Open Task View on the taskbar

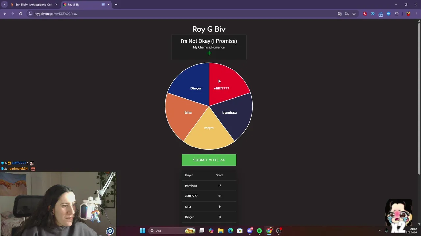pos(202,231)
